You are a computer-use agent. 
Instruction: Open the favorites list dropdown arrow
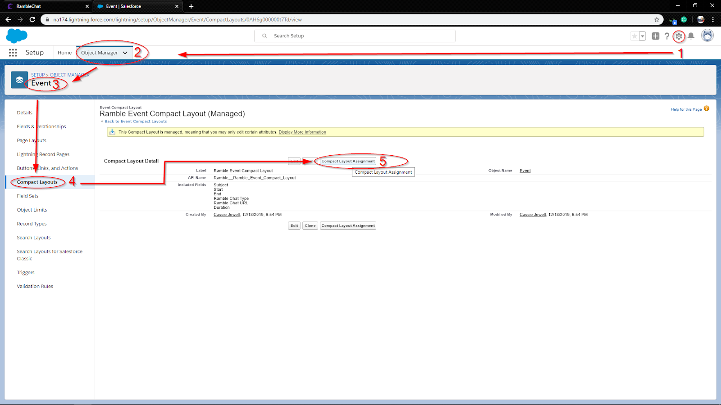[643, 36]
